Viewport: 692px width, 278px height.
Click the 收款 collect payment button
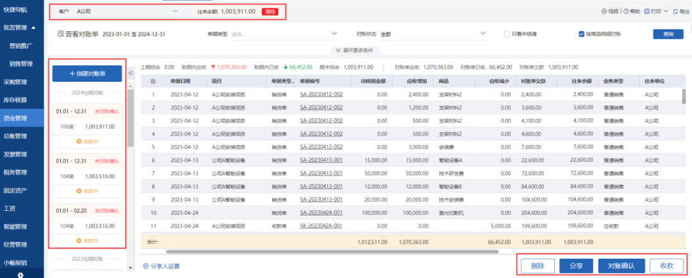[666, 266]
